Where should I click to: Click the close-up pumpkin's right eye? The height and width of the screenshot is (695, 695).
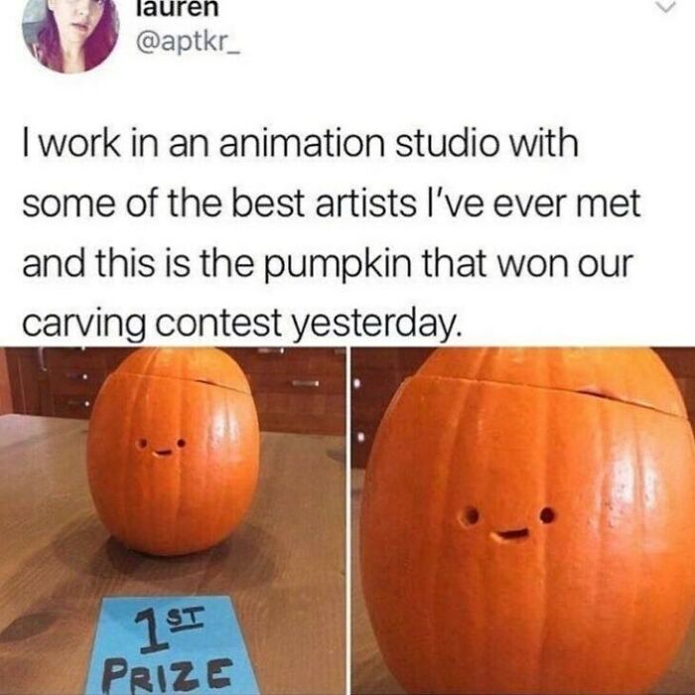(547, 515)
